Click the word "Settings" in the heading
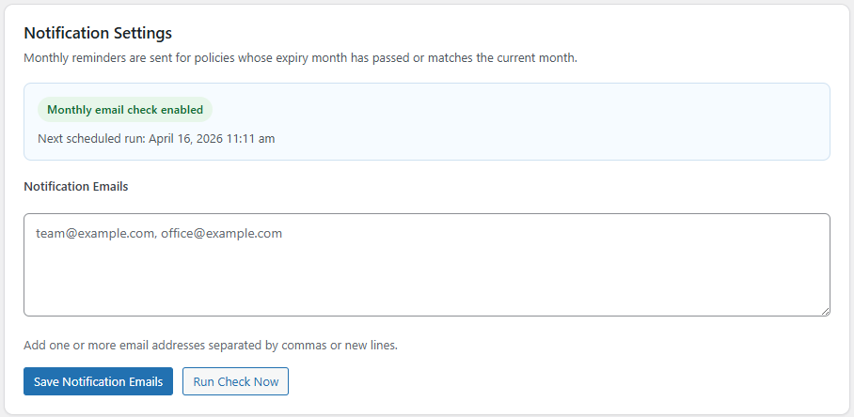The height and width of the screenshot is (417, 854). (x=141, y=33)
